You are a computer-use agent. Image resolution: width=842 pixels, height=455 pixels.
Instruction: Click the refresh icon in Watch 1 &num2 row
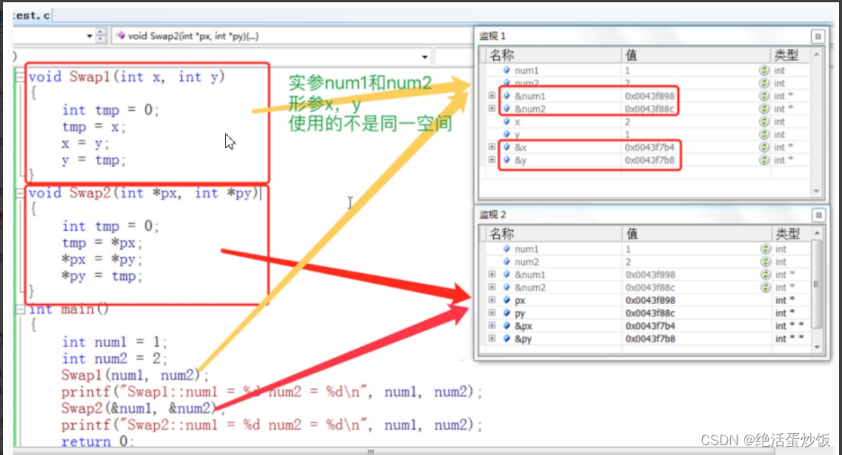pyautogui.click(x=764, y=109)
